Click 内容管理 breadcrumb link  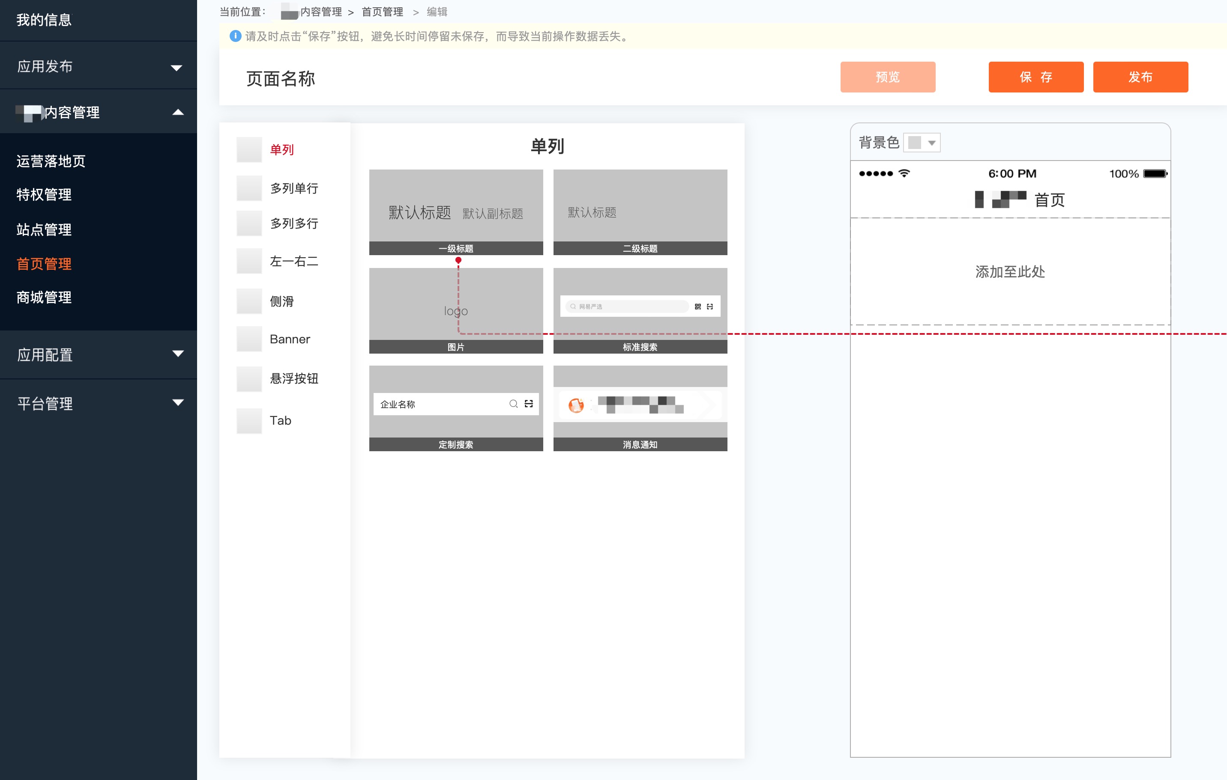click(x=321, y=12)
